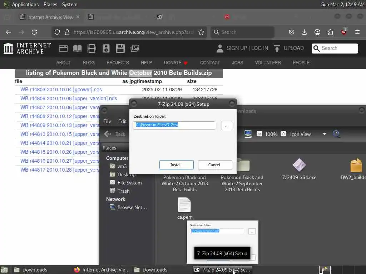The image size is (366, 274).
Task: Click the Internet Archive logo
Action: [x=27, y=49]
